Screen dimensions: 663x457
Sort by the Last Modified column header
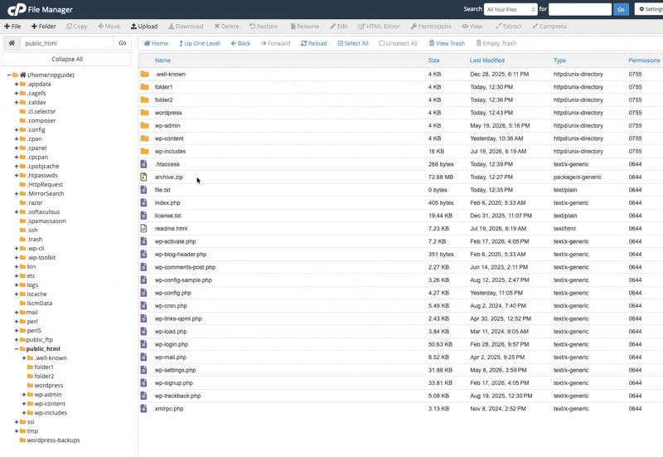pyautogui.click(x=487, y=61)
